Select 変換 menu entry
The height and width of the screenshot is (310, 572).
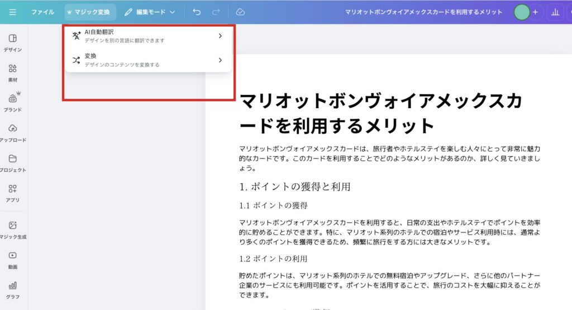[148, 60]
